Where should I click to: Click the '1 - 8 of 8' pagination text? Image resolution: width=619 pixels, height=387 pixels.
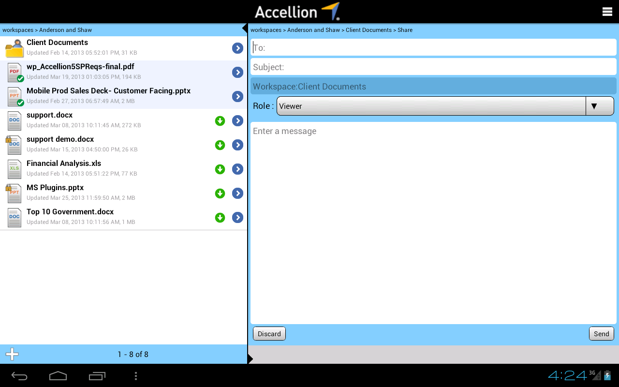point(133,355)
